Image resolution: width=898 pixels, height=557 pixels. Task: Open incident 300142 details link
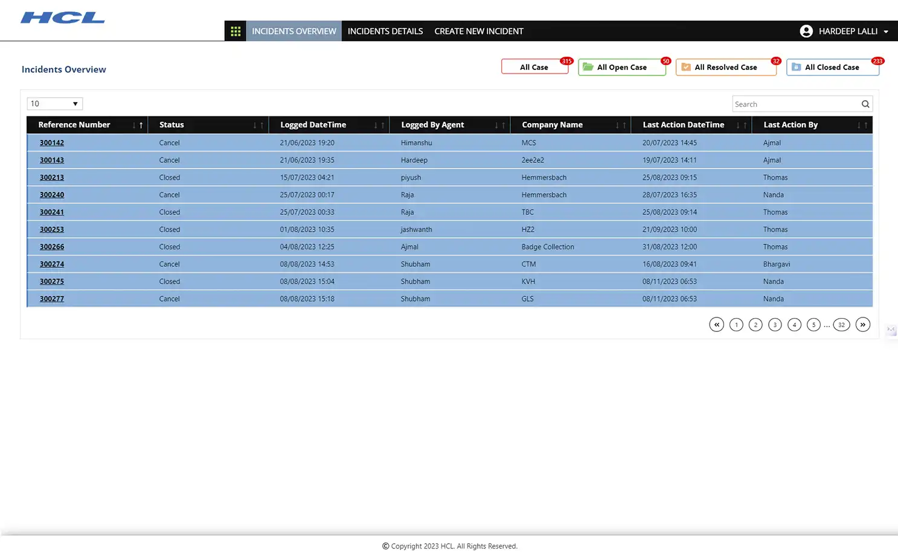51,142
